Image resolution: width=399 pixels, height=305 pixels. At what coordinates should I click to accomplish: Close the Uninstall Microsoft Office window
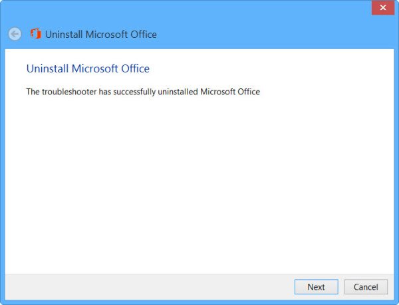point(383,8)
